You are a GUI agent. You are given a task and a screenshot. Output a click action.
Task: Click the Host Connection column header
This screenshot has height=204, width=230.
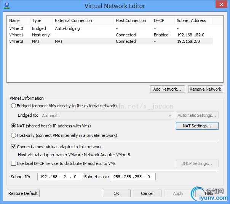pyautogui.click(x=133, y=20)
